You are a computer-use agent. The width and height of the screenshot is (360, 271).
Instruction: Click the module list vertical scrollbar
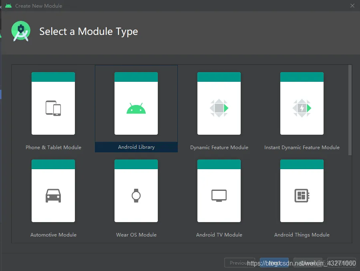pos(350,110)
